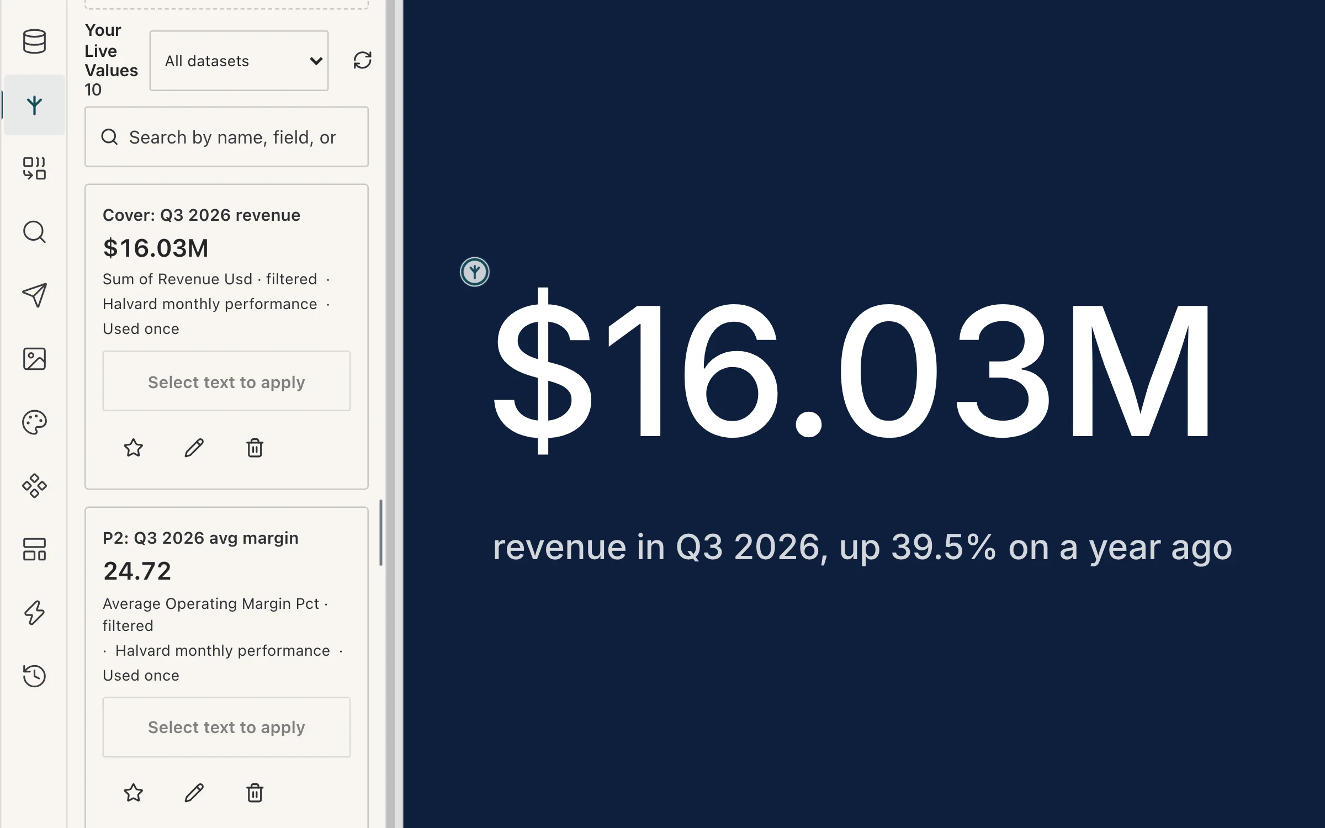Open the database datasets sidebar icon
Viewport: 1325px width, 828px height.
tap(34, 41)
